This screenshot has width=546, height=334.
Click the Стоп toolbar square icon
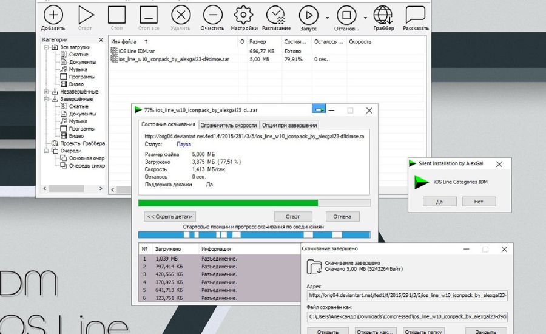116,15
